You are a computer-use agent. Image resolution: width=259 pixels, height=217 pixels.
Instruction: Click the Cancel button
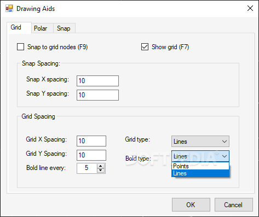pos(234,204)
